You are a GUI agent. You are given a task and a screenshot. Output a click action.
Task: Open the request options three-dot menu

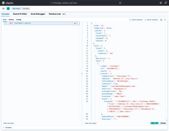pos(78,23)
